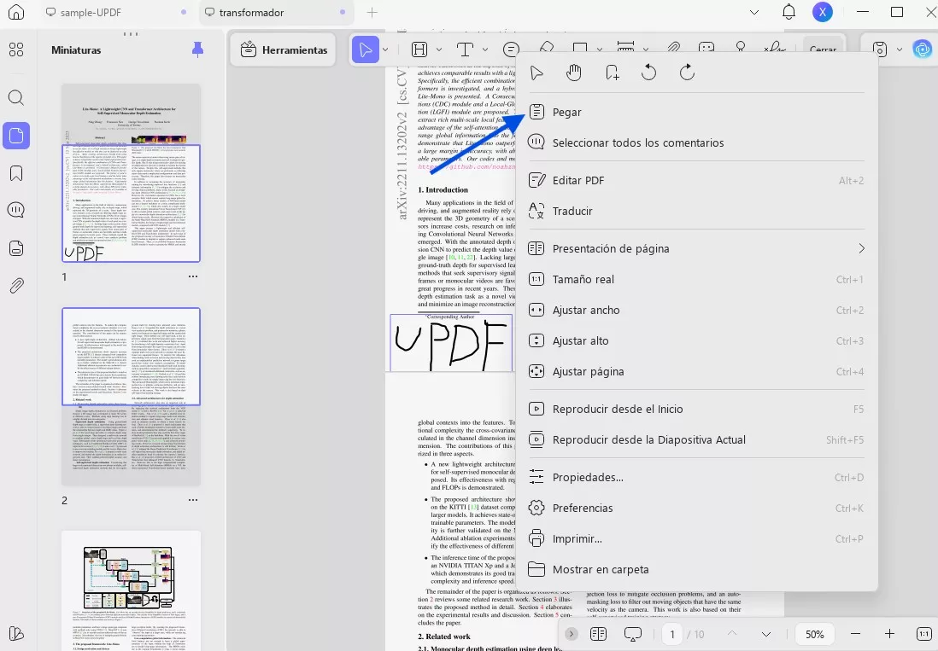The width and height of the screenshot is (938, 651).
Task: Pin the Miniaturas panel
Action: tap(197, 49)
